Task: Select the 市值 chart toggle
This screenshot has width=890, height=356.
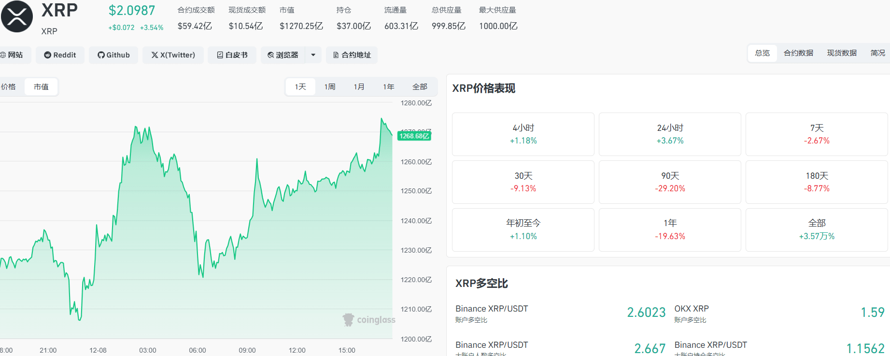Action: pyautogui.click(x=42, y=87)
